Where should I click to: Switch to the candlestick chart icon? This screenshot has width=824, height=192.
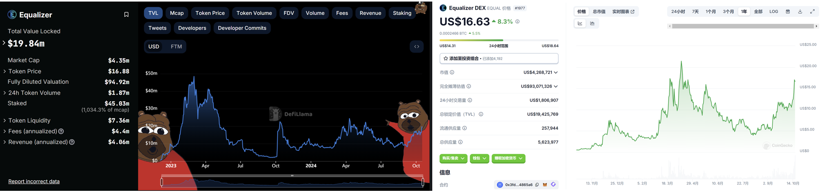(x=592, y=23)
